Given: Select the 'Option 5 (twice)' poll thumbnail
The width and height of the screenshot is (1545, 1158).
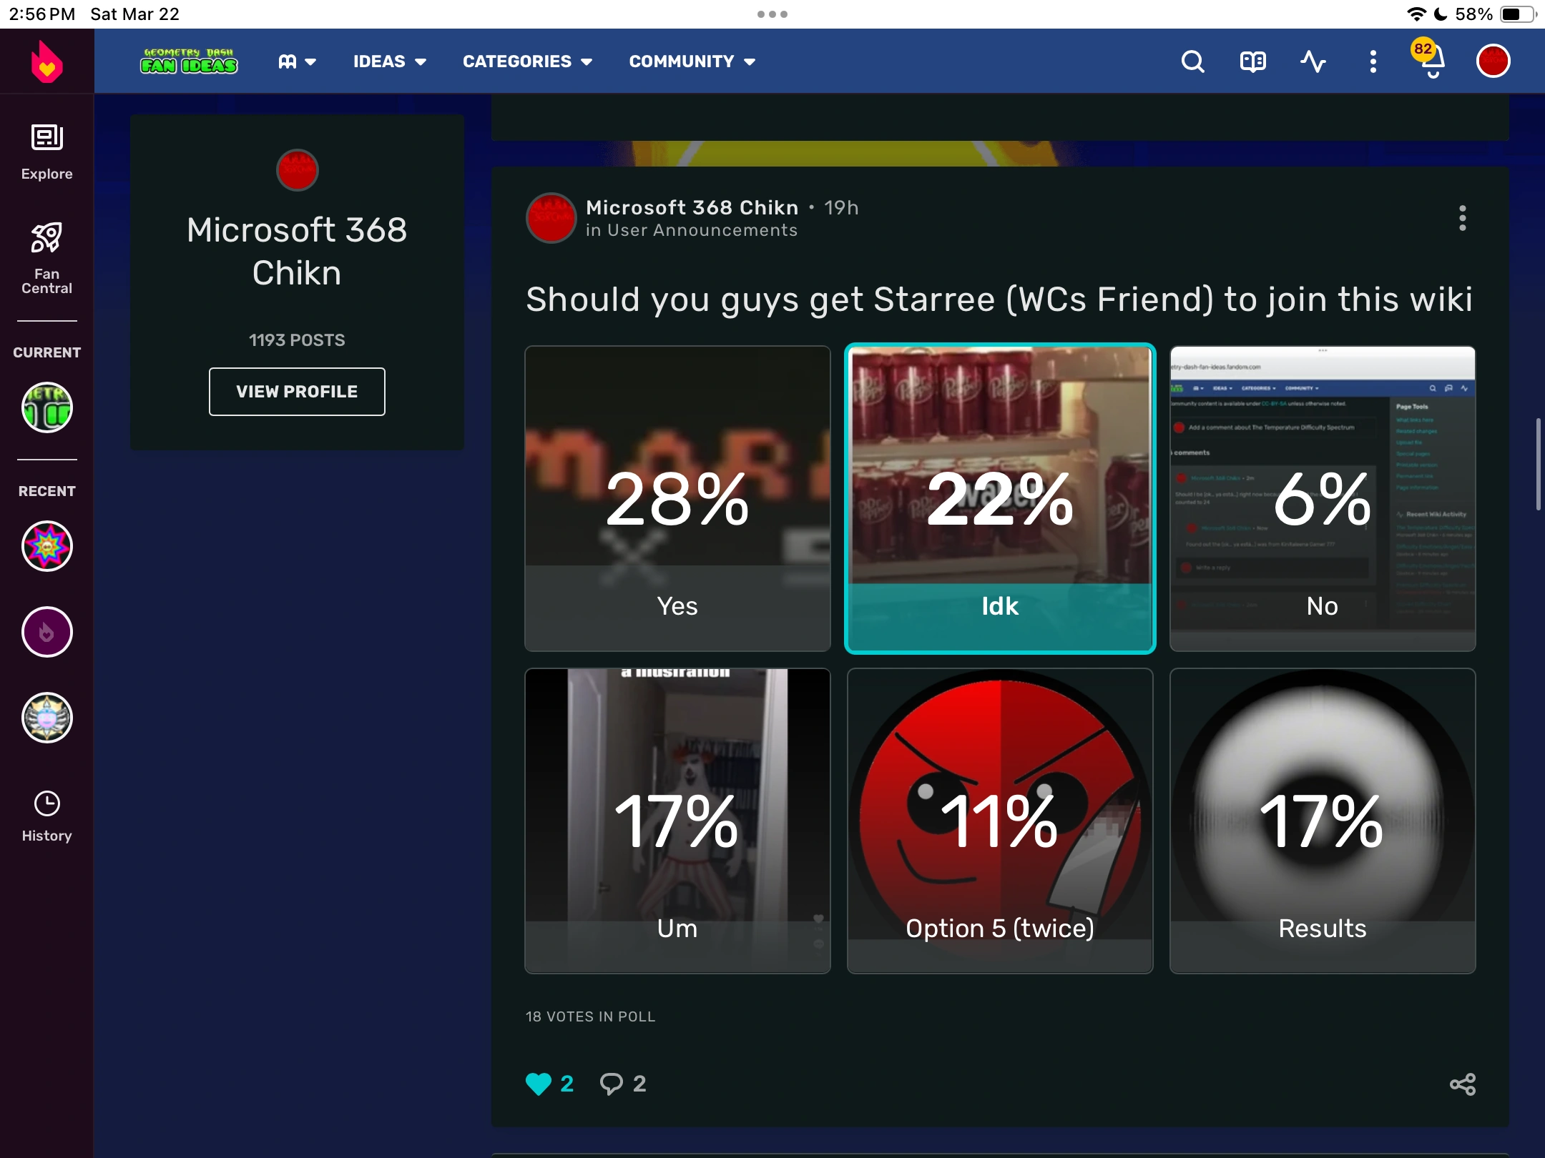Looking at the screenshot, I should pos(999,821).
